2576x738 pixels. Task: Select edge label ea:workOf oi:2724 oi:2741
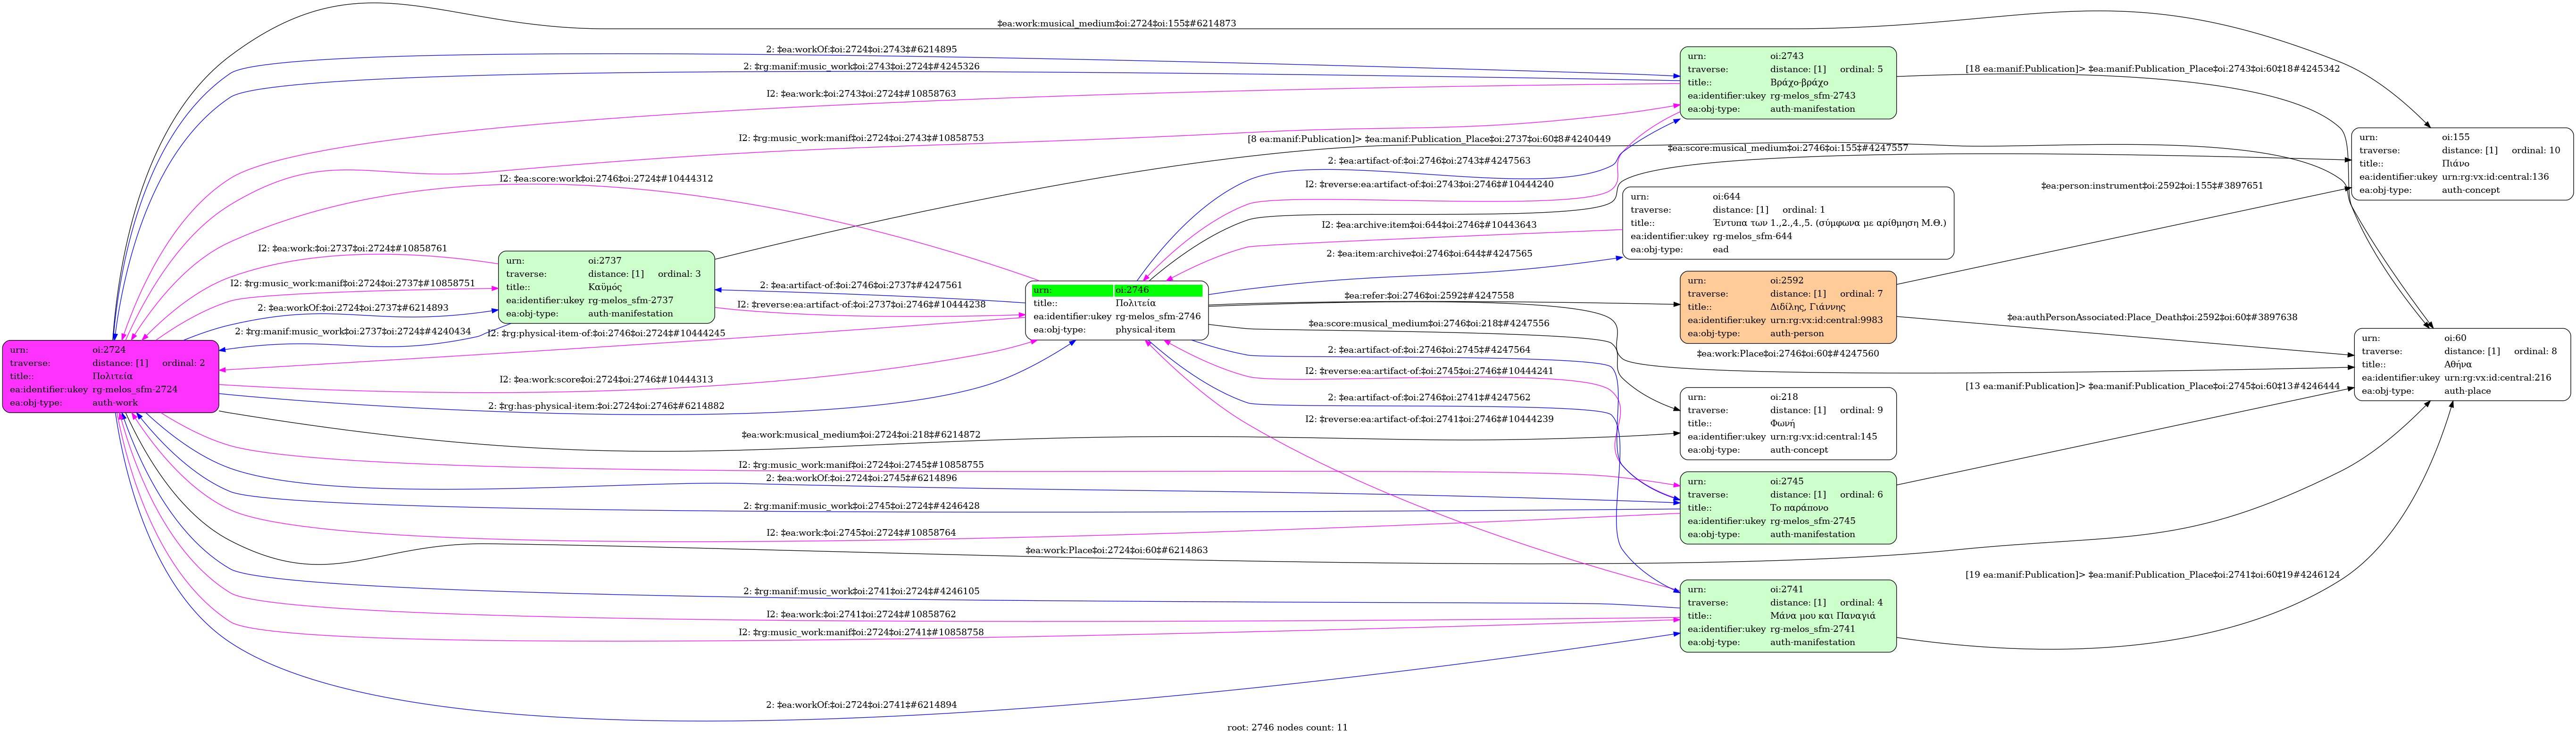click(861, 705)
